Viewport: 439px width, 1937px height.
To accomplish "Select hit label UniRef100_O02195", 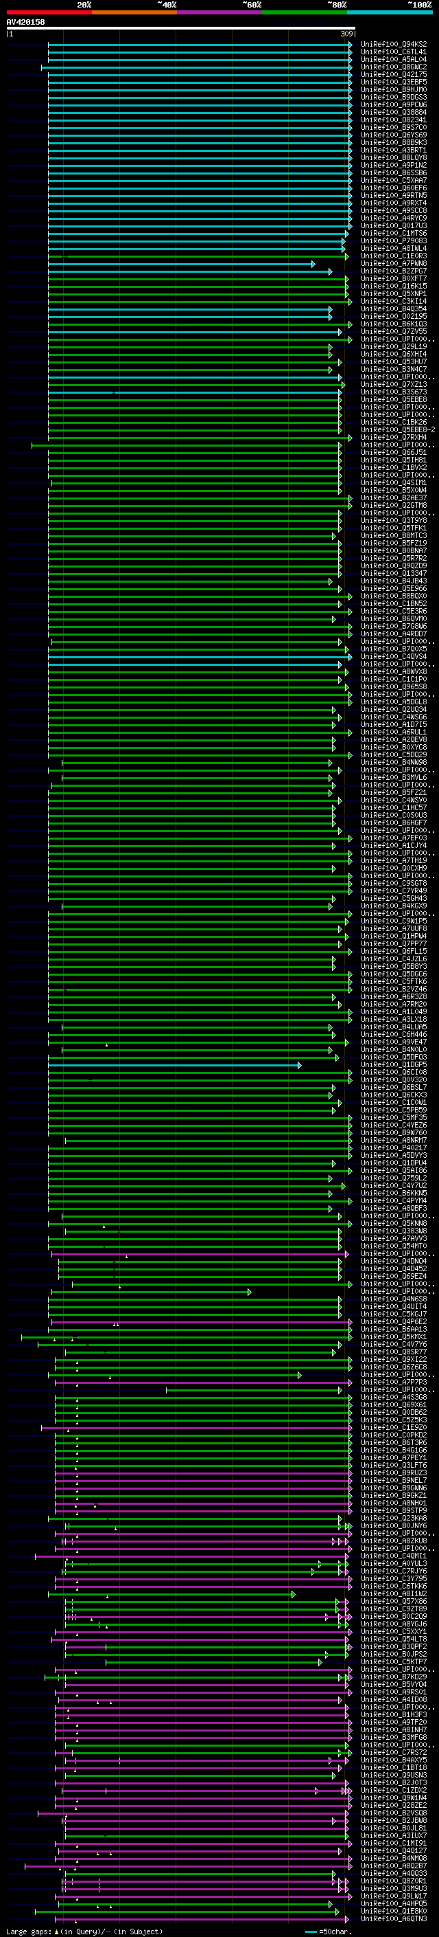I will tap(394, 316).
